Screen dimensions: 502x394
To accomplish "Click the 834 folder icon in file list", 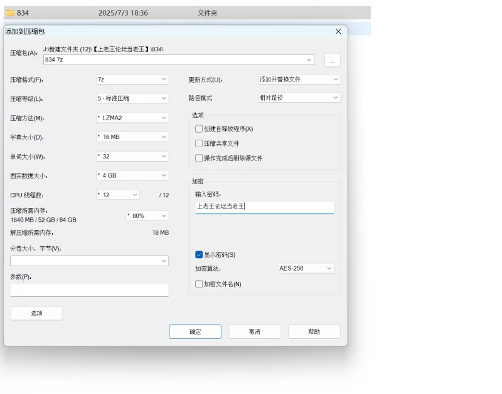I will coord(10,13).
